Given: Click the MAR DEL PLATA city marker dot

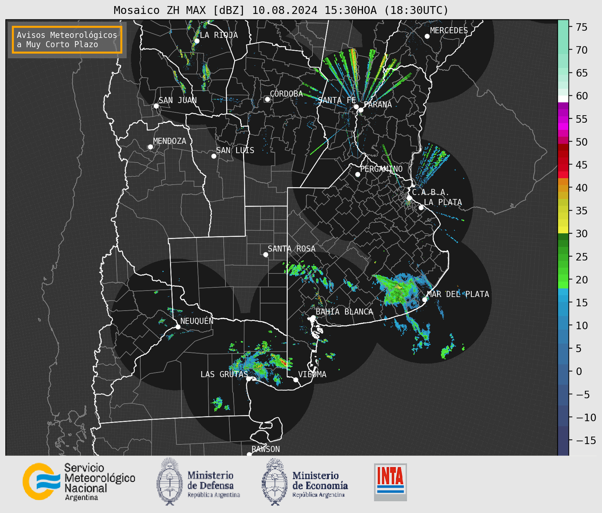Looking at the screenshot, I should click(425, 300).
